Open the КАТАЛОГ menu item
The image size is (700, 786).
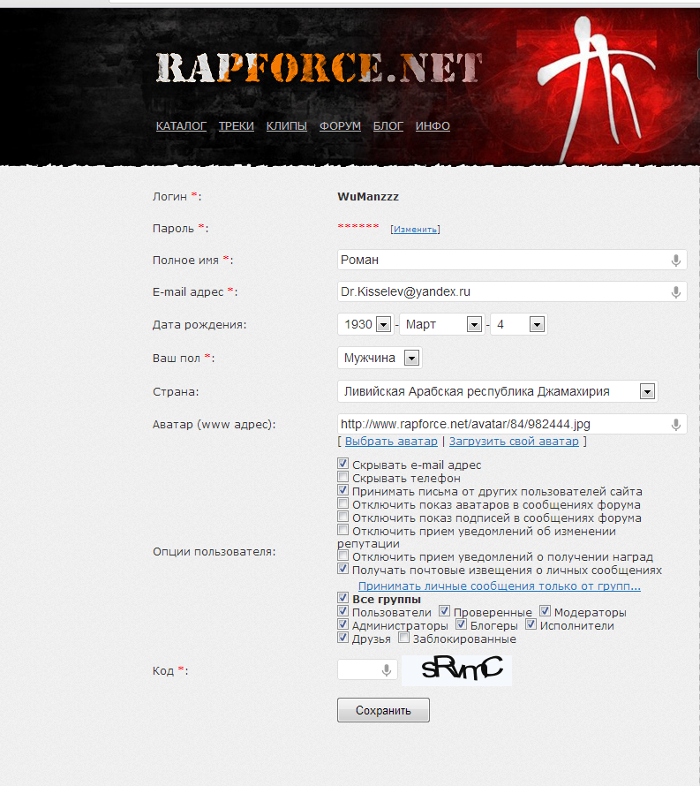click(x=181, y=125)
